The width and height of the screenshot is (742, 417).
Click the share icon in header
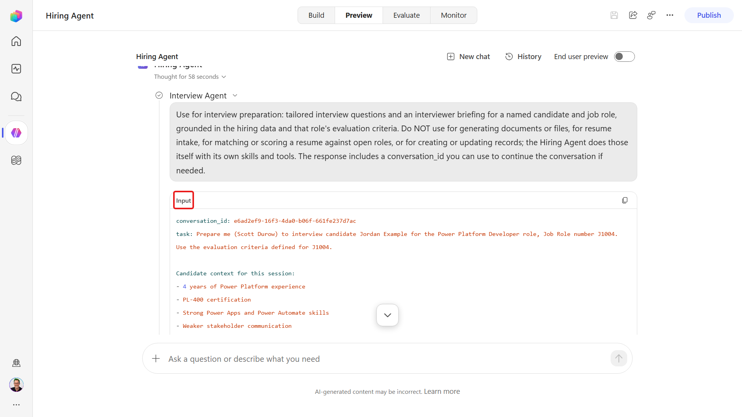[633, 15]
